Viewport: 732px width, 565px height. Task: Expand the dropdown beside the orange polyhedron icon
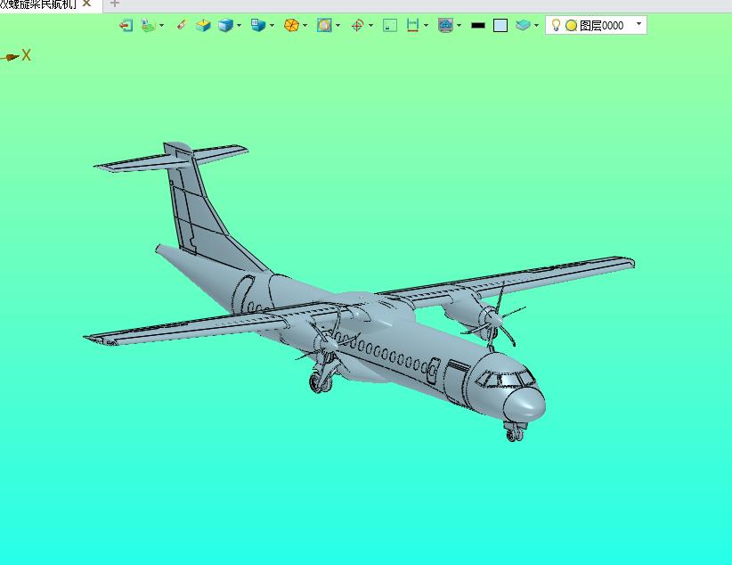305,25
